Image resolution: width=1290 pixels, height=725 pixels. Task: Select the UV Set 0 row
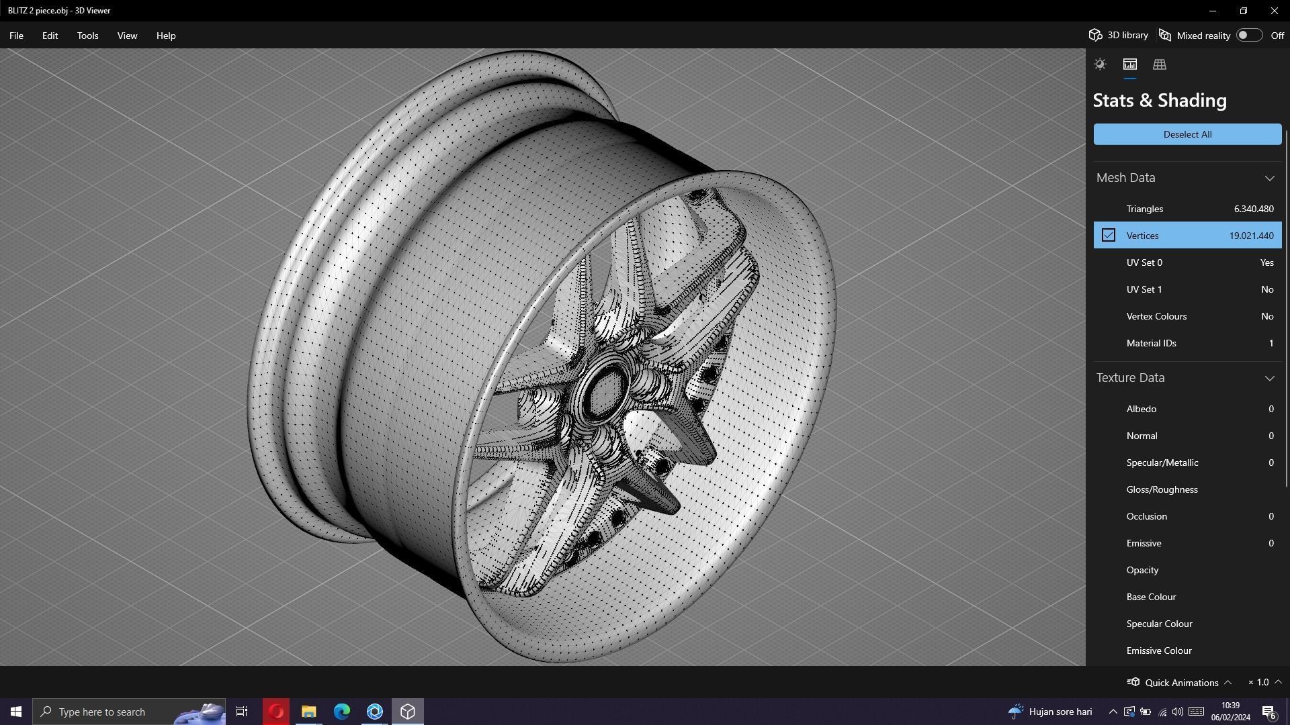[1187, 262]
